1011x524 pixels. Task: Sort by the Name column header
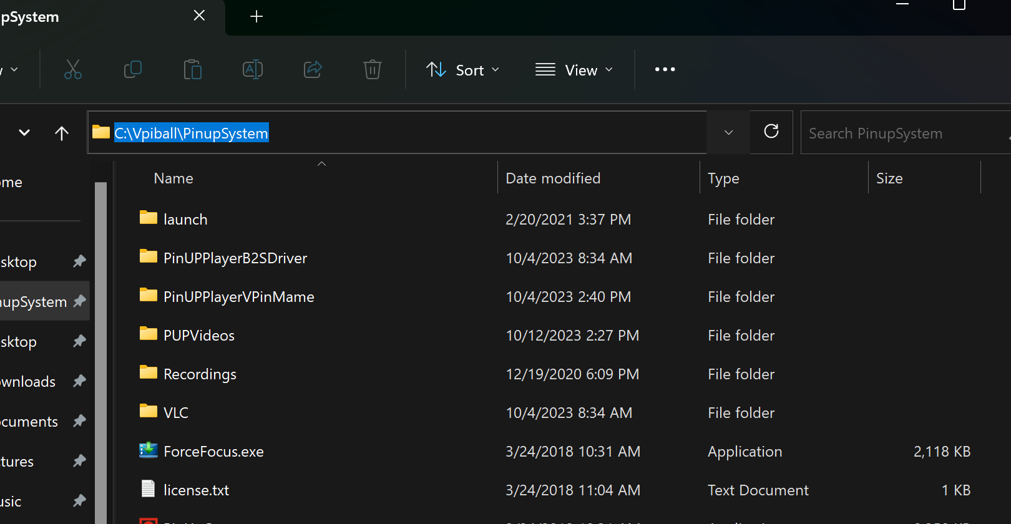[x=173, y=178]
